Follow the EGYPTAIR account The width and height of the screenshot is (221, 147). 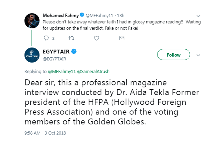pos(173,55)
